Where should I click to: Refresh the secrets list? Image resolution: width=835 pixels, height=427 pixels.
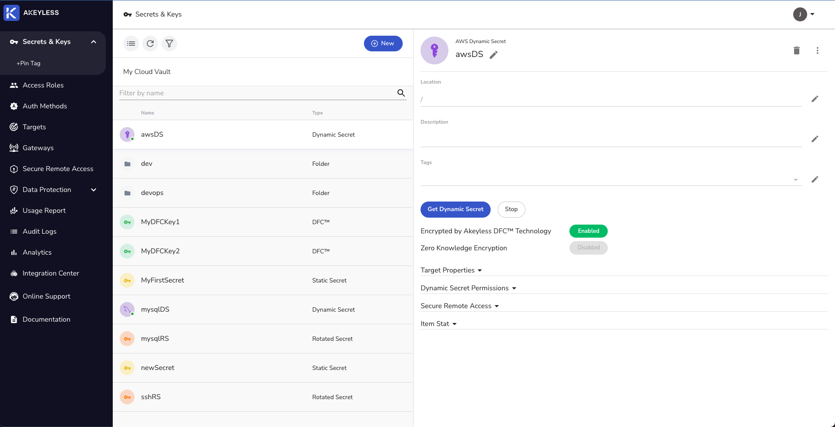(x=150, y=44)
